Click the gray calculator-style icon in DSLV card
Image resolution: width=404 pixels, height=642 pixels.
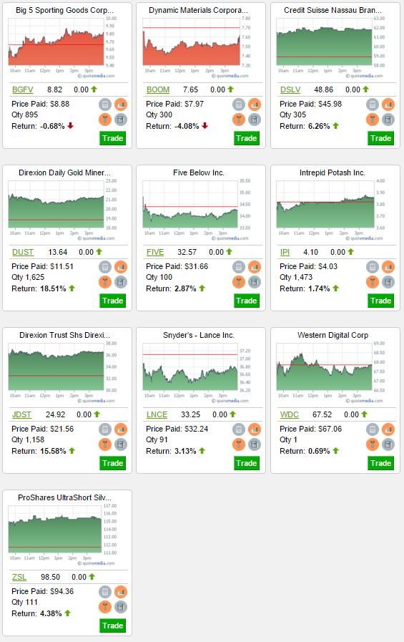(373, 104)
